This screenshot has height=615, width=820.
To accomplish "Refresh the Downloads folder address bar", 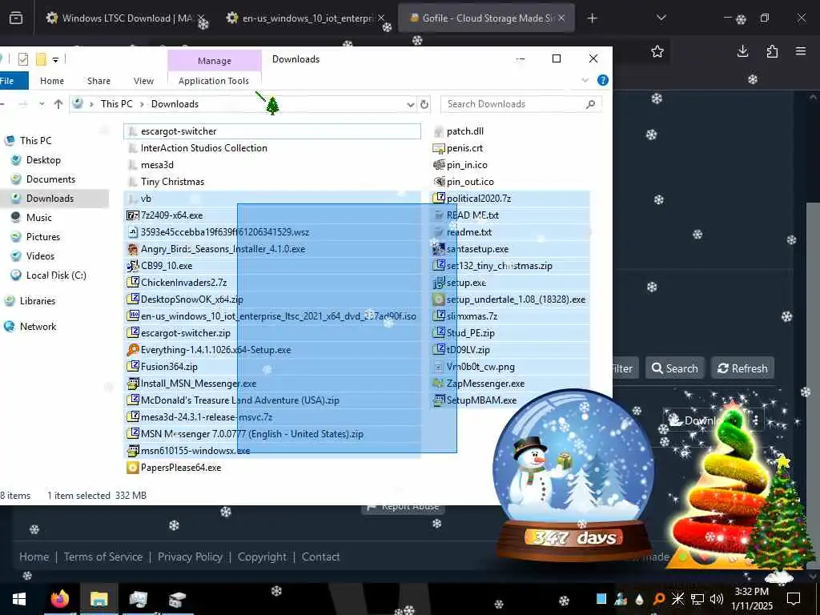I will (424, 104).
